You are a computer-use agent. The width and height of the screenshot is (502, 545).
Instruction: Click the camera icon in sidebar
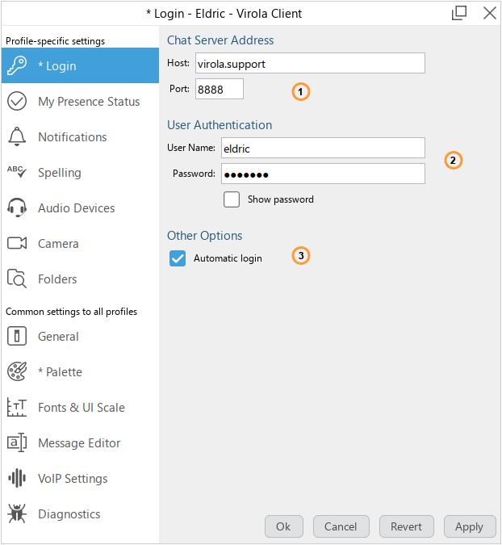click(x=17, y=244)
